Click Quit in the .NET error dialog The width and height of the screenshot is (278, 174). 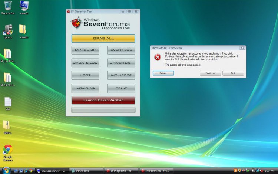click(233, 73)
